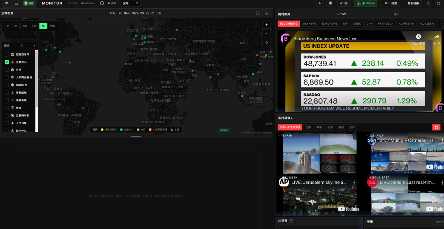Open the laptop tech variant icon
444x229 pixels.
[16, 3]
